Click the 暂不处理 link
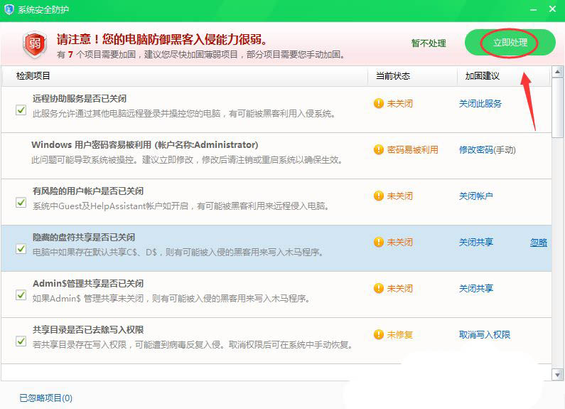This screenshot has height=409, width=565. 429,43
